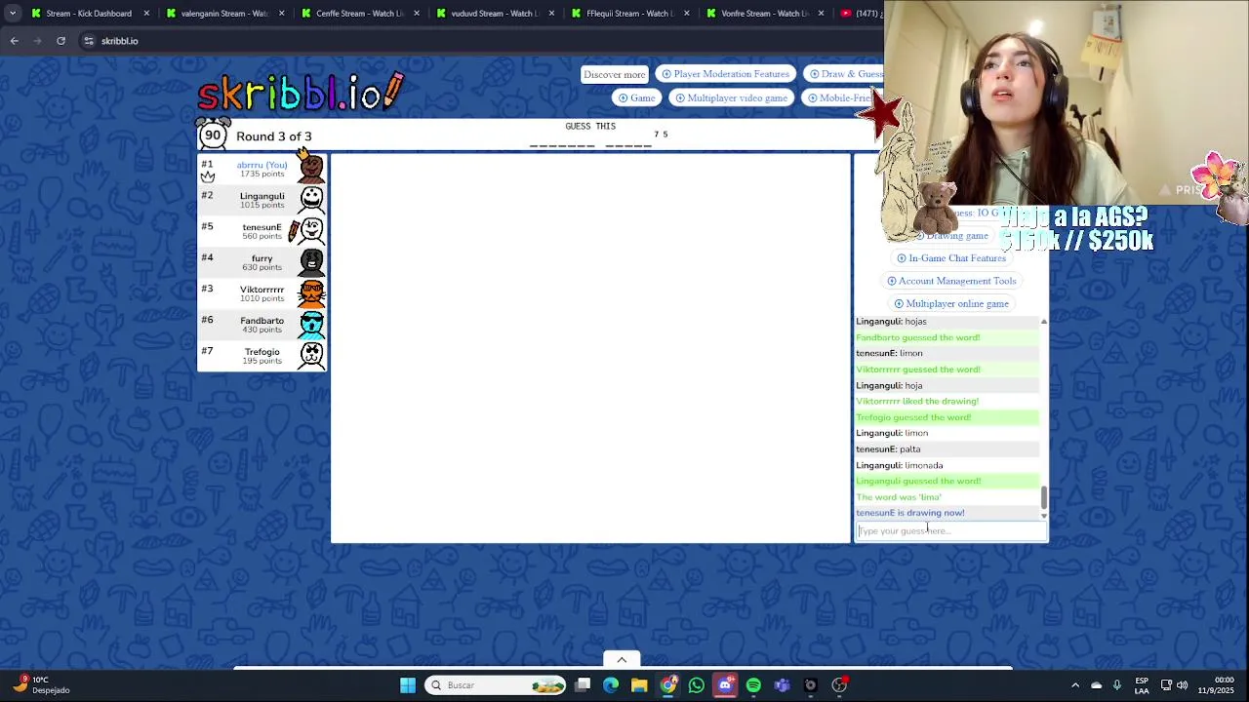The height and width of the screenshot is (702, 1249).
Task: Close the vuduvd Stream tab
Action: click(x=551, y=14)
